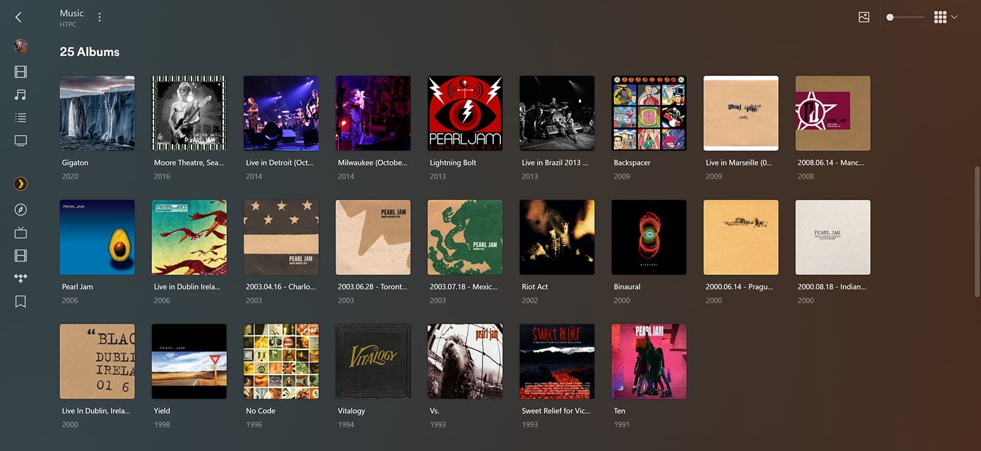The image size is (981, 451).
Task: Open the 2003.07.18 Mexico album cover
Action: click(x=465, y=237)
